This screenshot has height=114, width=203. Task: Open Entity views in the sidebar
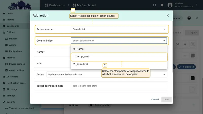coord(15,51)
